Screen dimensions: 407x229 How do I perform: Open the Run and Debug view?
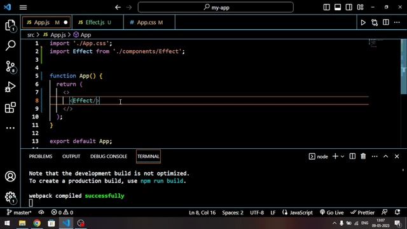pyautogui.click(x=10, y=87)
